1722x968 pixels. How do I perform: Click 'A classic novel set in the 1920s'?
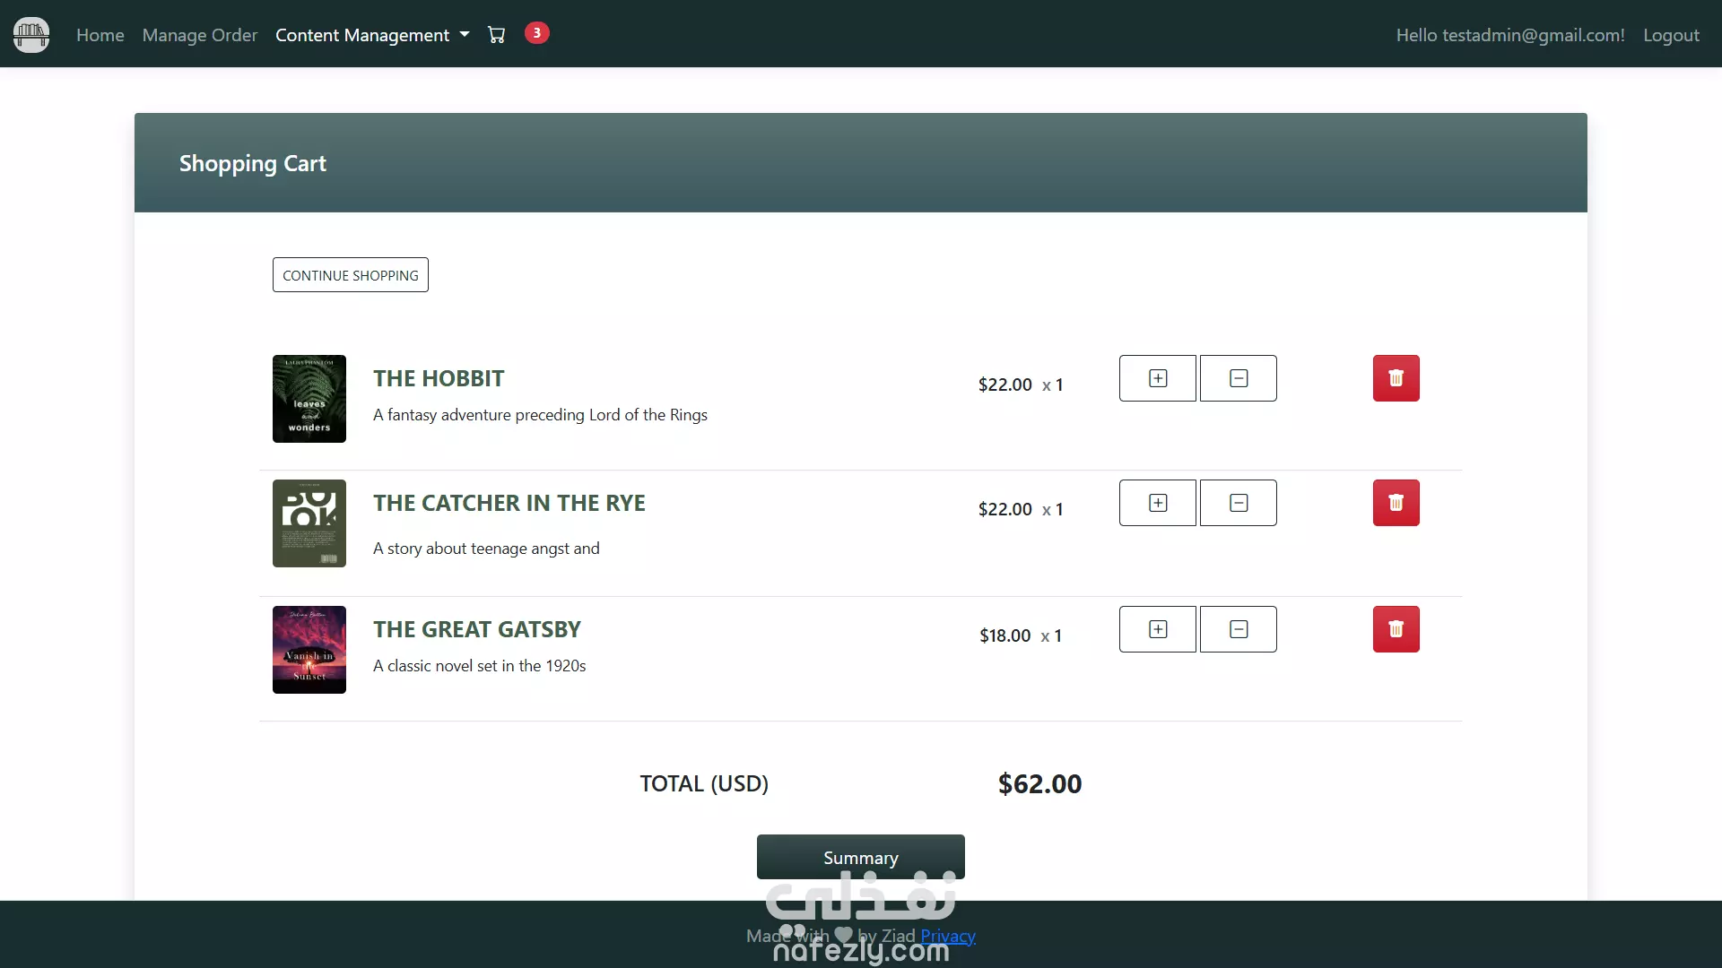tap(479, 666)
